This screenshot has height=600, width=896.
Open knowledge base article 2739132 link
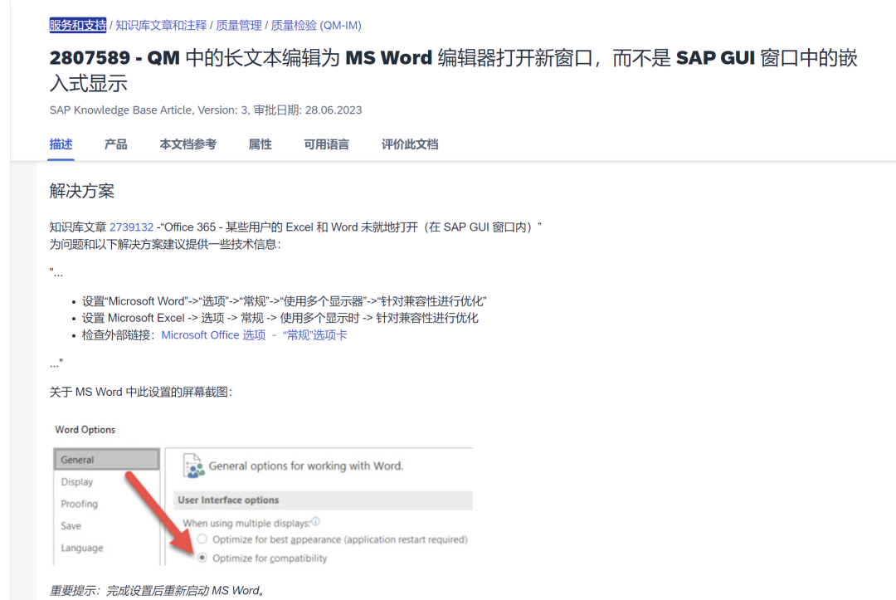pos(131,227)
